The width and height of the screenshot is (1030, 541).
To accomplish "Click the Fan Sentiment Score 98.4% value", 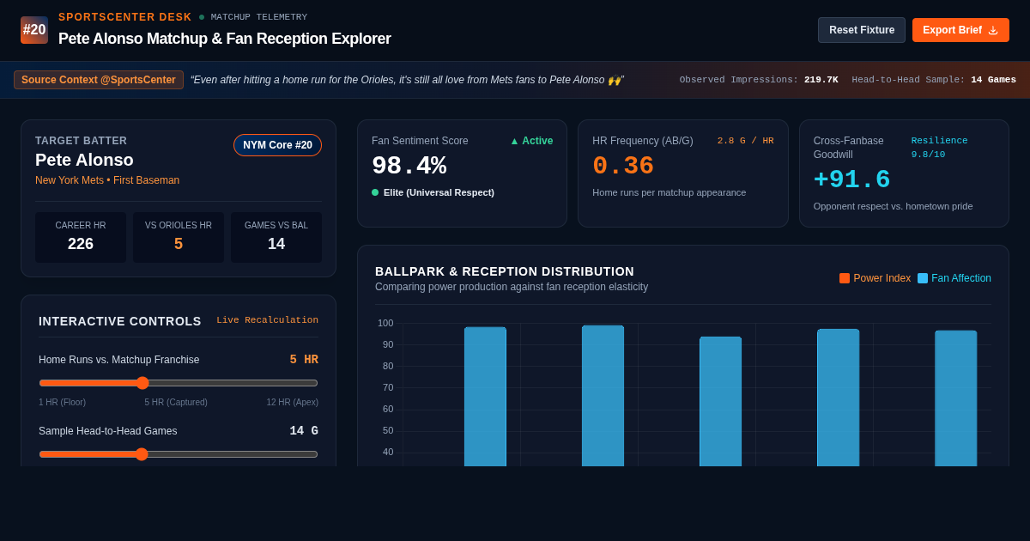I will (409, 166).
